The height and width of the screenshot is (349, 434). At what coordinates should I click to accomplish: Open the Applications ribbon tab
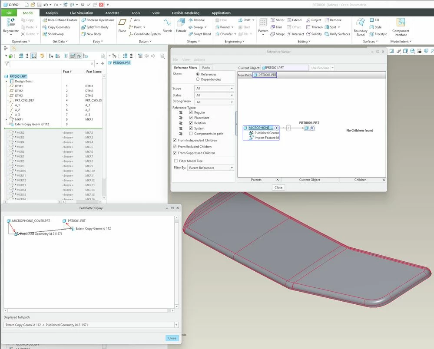tap(221, 13)
